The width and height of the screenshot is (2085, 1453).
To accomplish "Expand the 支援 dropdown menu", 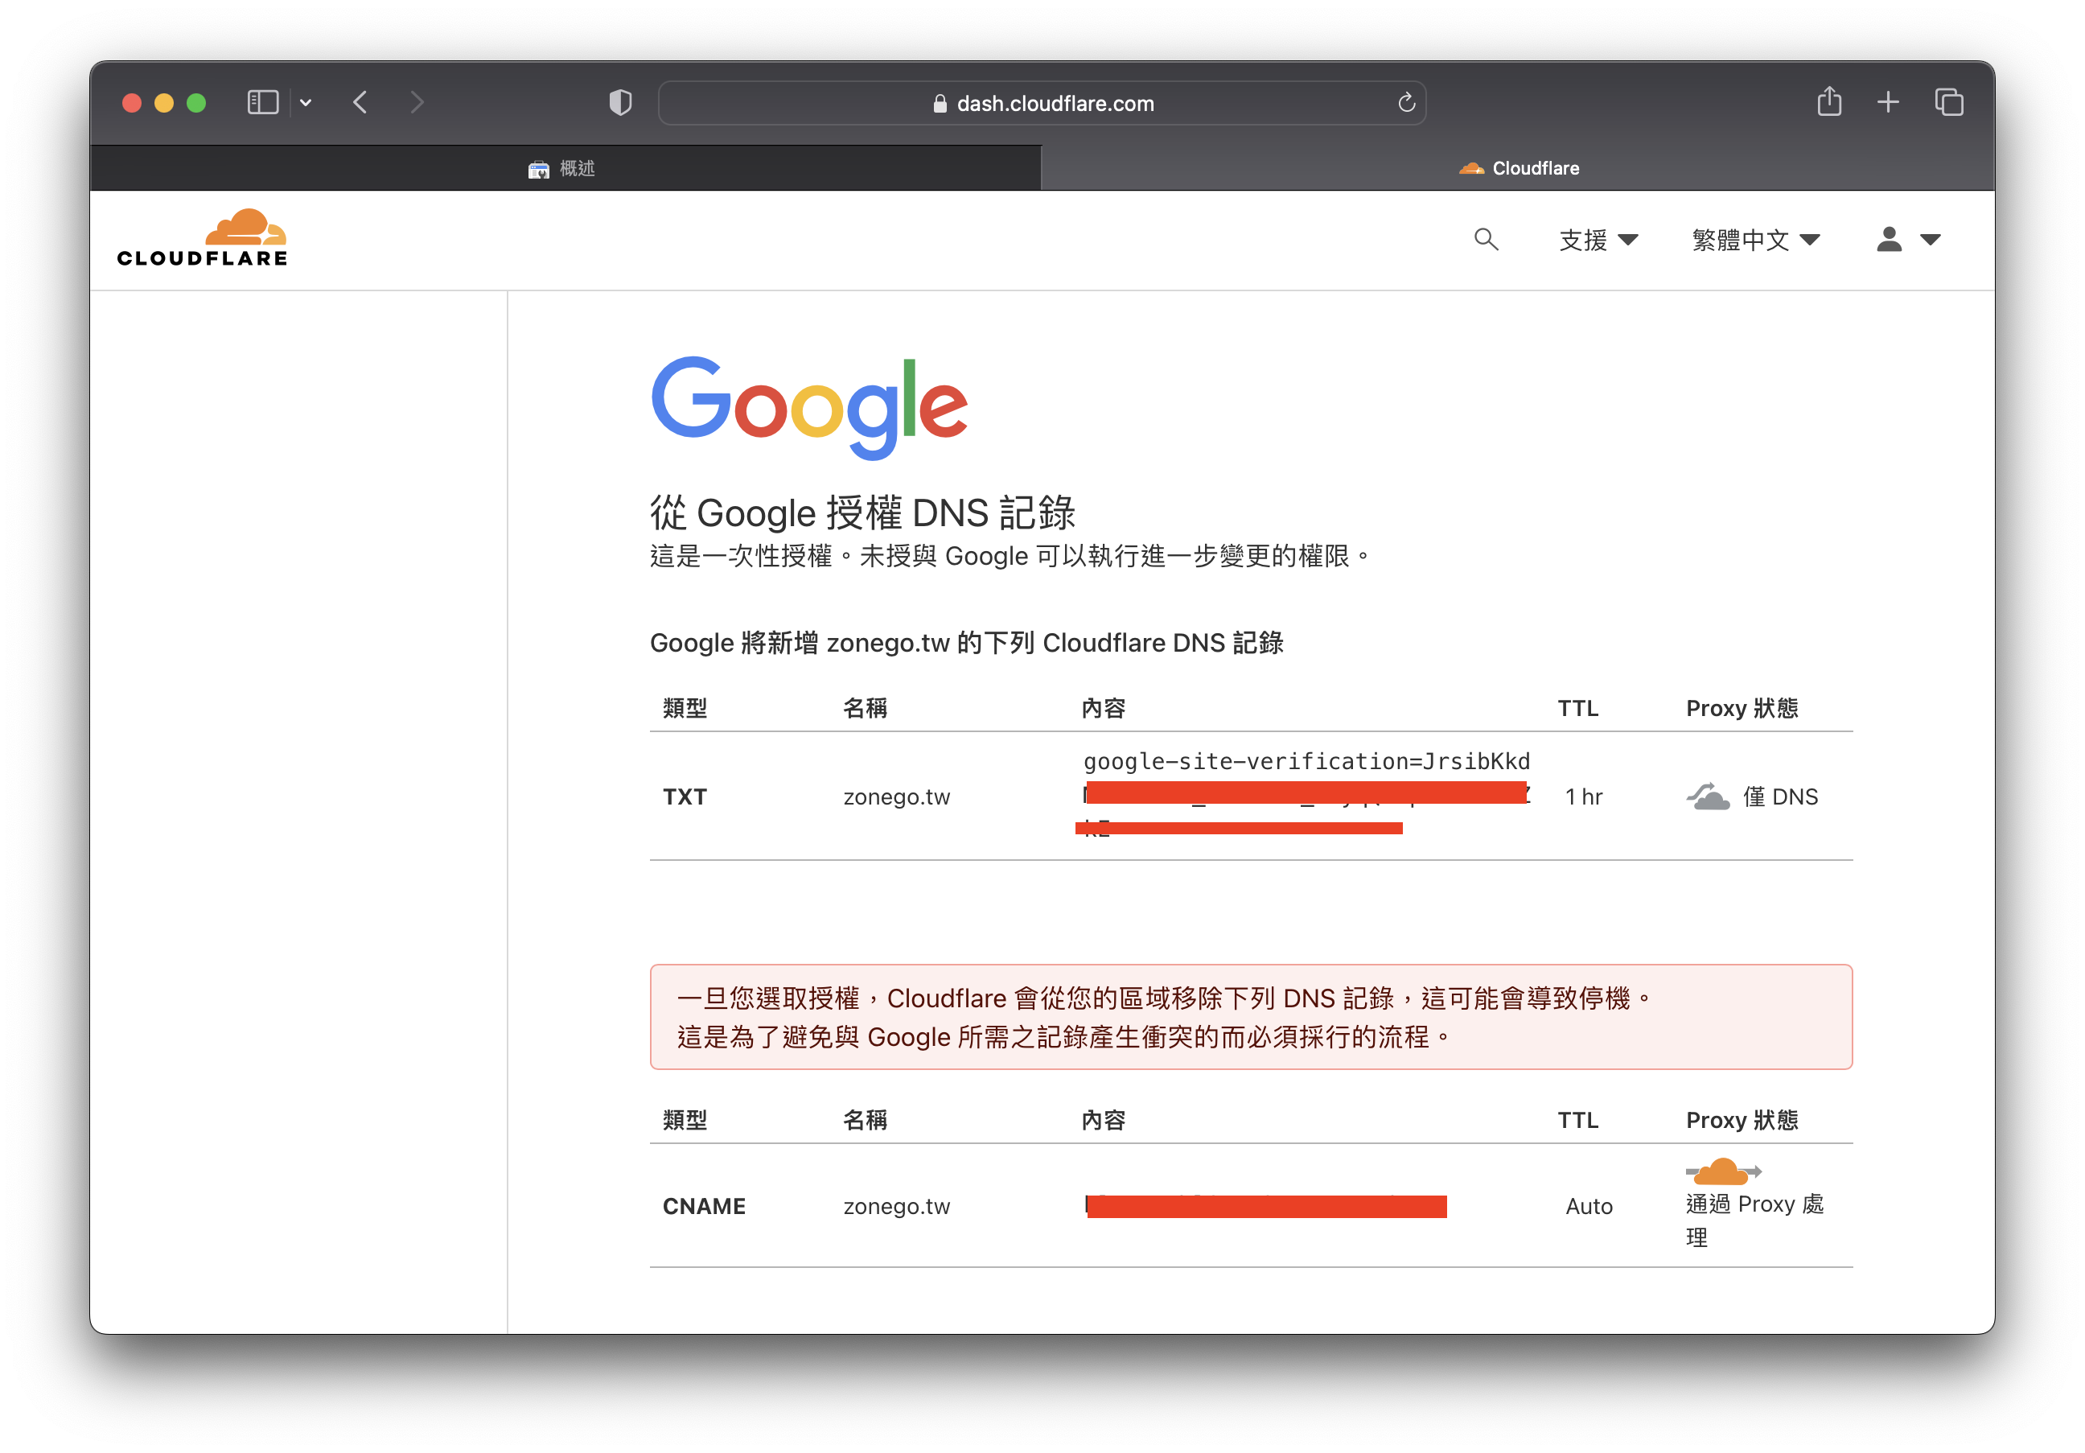I will click(x=1598, y=240).
